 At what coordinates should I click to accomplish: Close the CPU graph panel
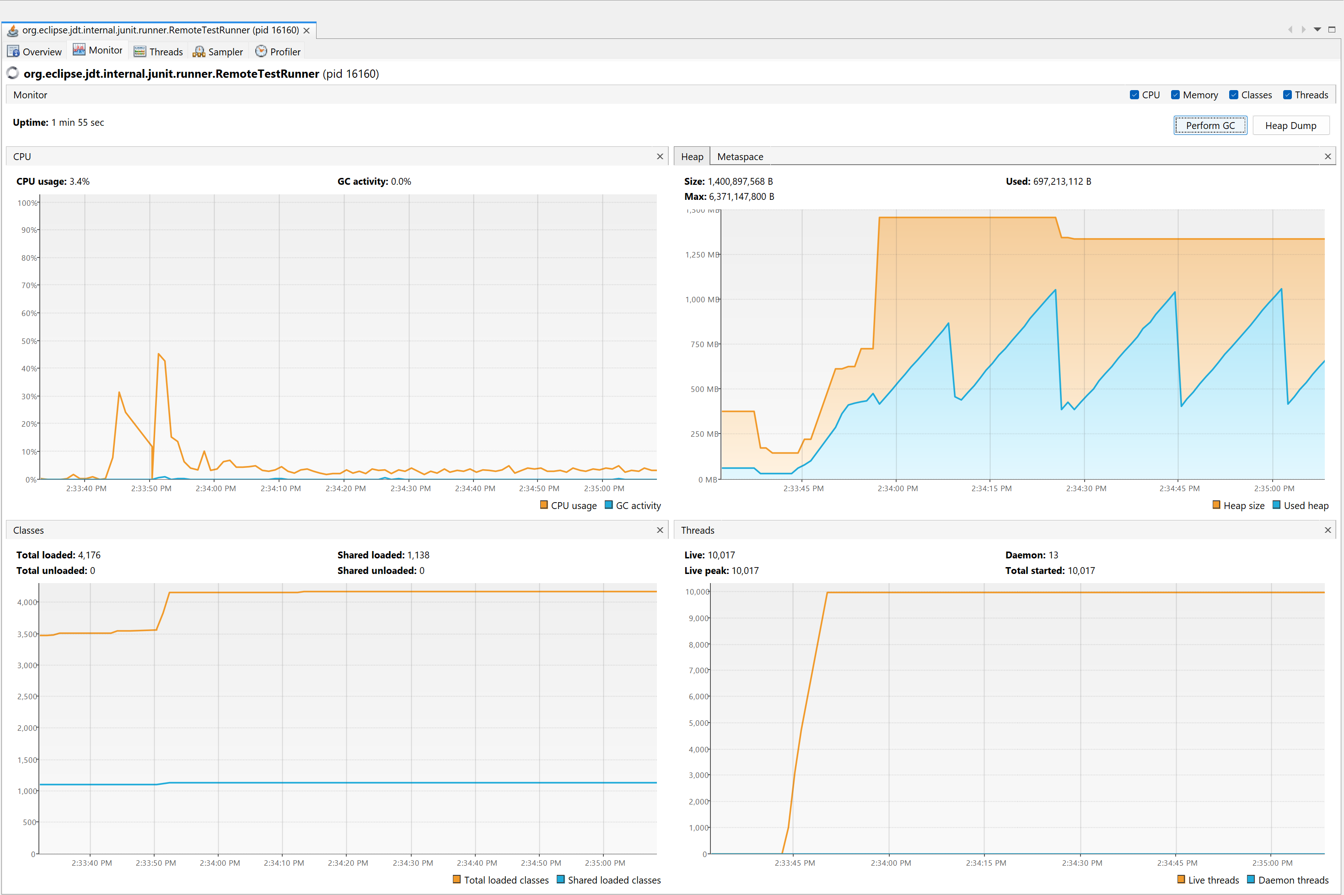tap(660, 156)
